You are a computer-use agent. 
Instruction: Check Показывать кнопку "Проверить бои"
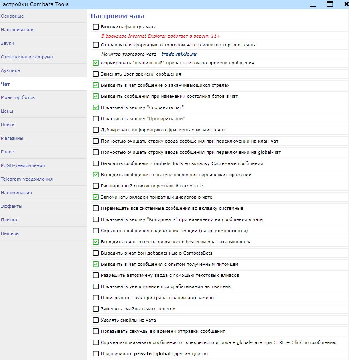coord(96,119)
